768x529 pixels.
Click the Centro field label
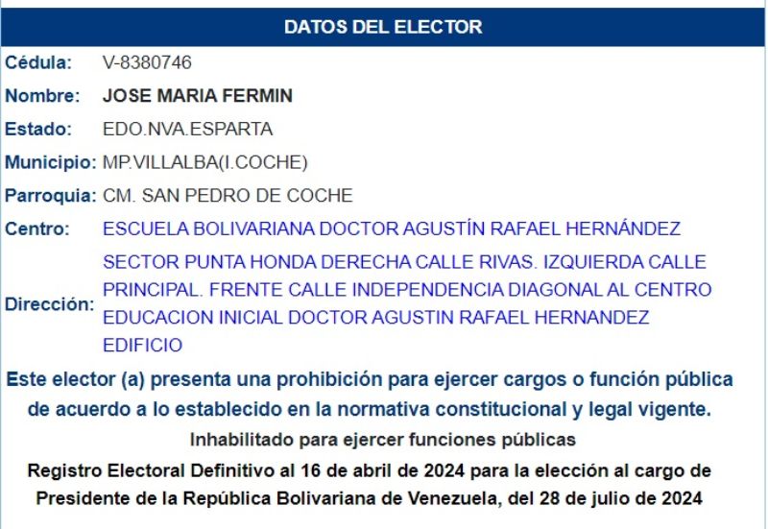(x=37, y=228)
